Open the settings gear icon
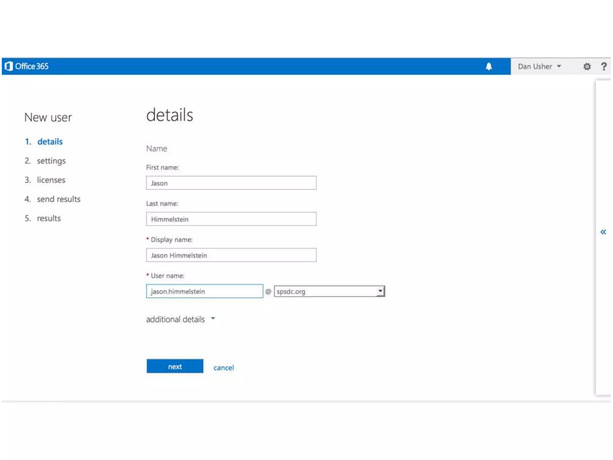The height and width of the screenshot is (460, 613). point(587,66)
